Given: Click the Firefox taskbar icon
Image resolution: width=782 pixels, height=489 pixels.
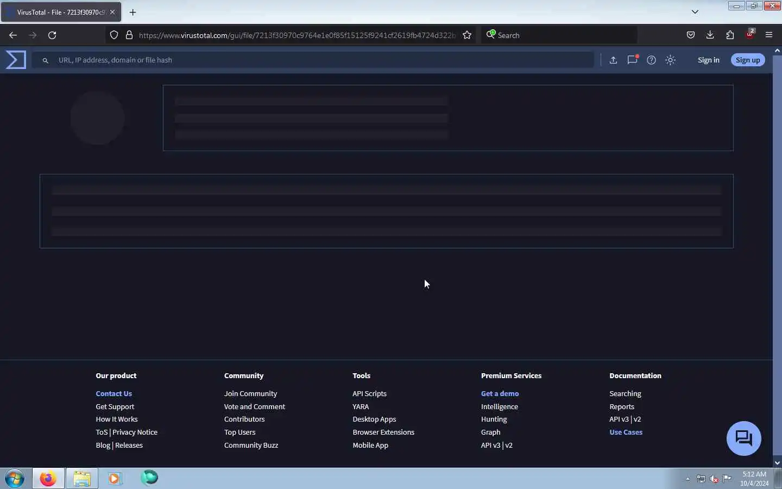Looking at the screenshot, I should coord(48,479).
